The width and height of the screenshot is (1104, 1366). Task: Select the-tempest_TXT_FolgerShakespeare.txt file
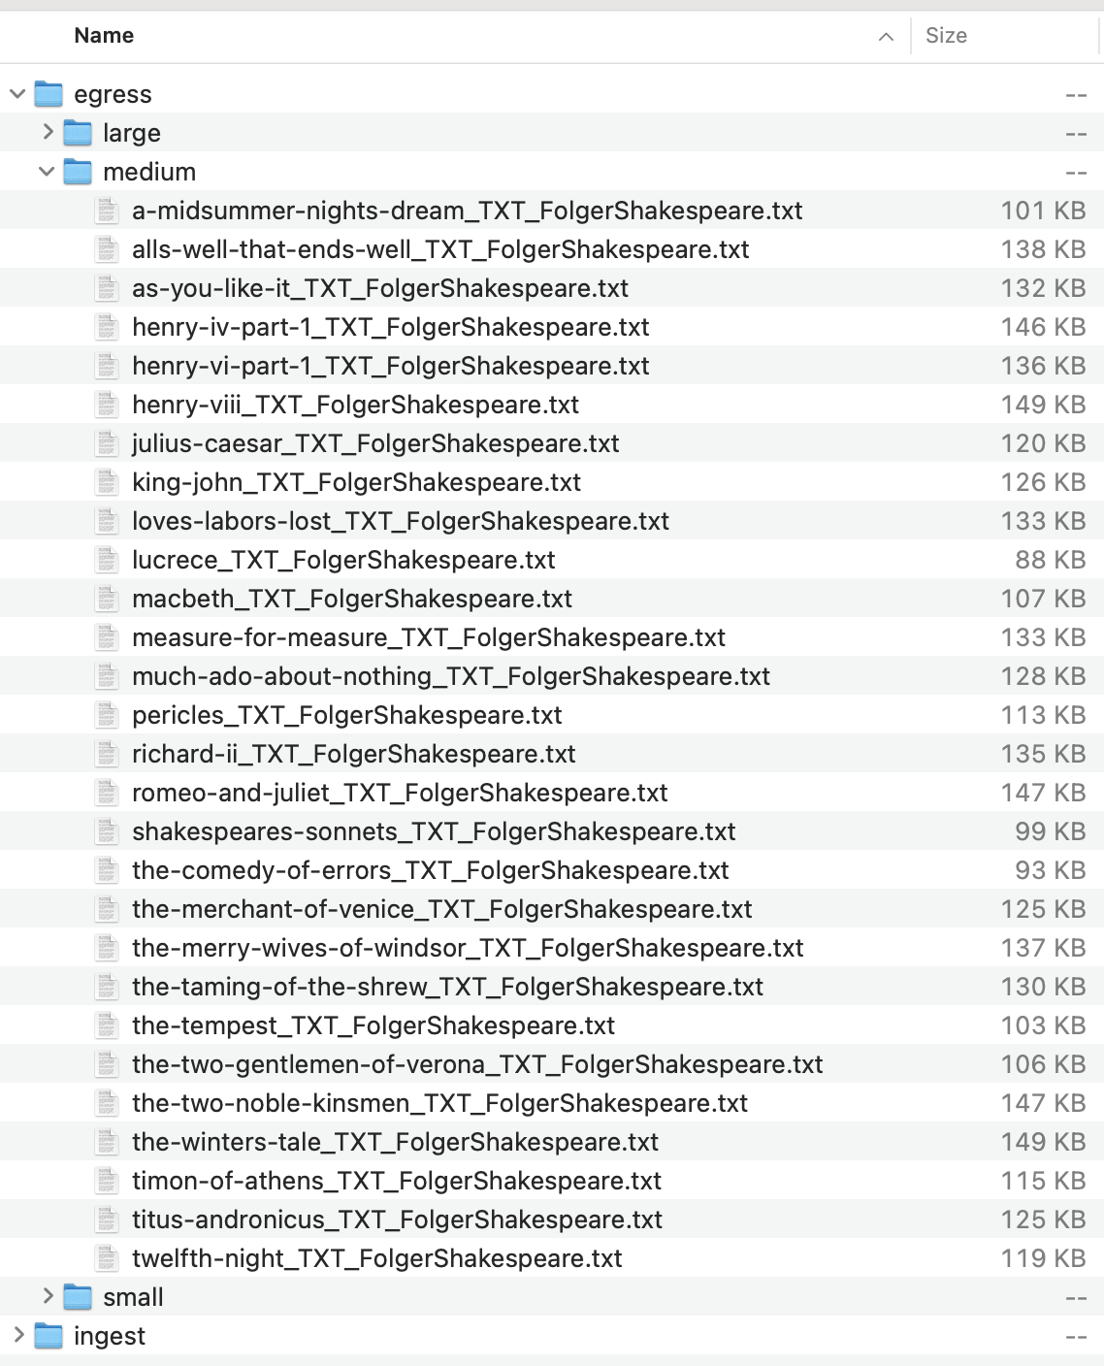(373, 1025)
